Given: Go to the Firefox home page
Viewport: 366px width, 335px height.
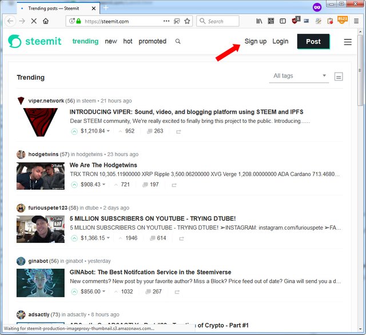Looking at the screenshot, I should click(x=46, y=21).
